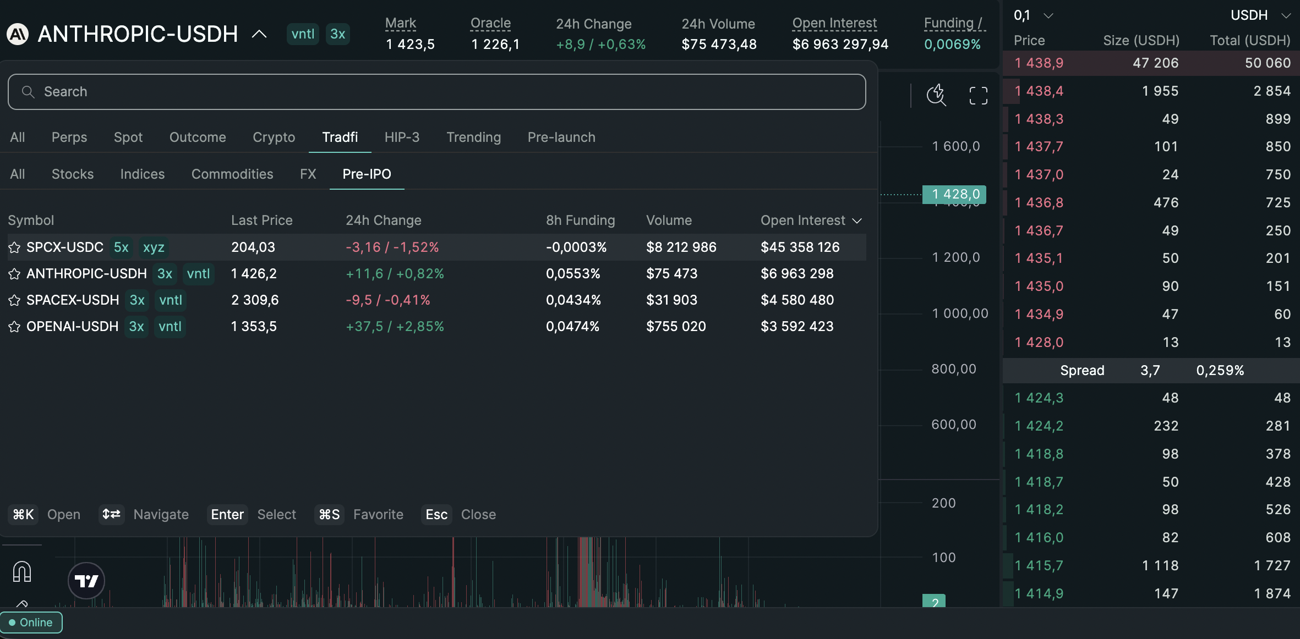This screenshot has height=639, width=1300.
Task: Click the ⌘K Open shortcut key
Action: click(x=23, y=515)
